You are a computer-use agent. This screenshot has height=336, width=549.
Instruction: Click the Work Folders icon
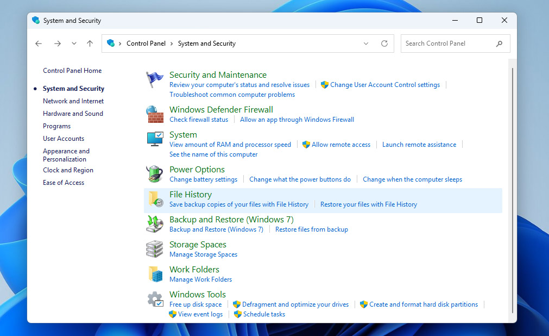click(x=154, y=274)
